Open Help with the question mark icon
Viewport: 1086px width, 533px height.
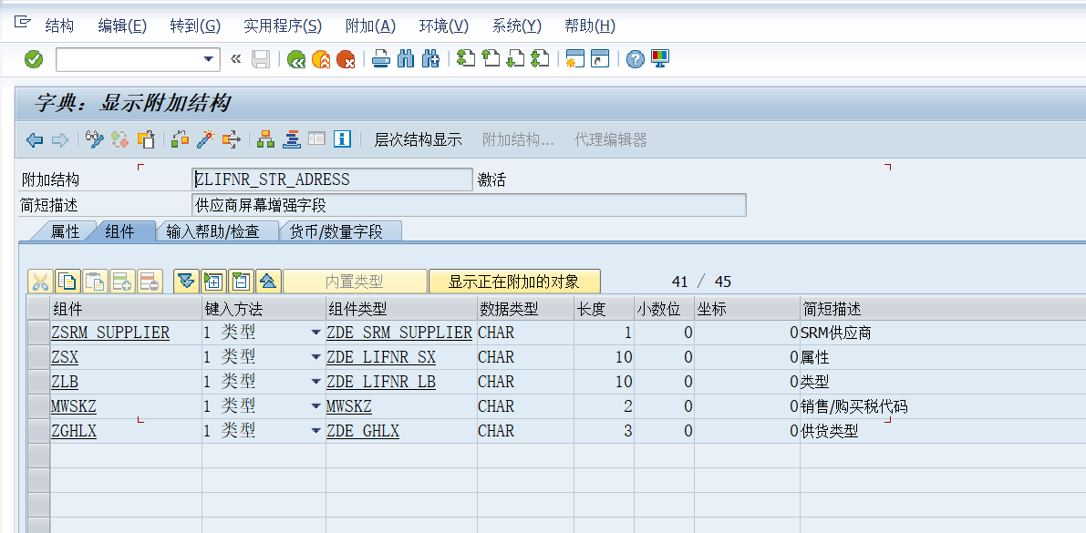636,59
